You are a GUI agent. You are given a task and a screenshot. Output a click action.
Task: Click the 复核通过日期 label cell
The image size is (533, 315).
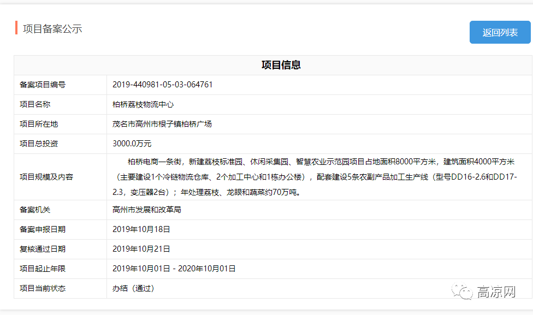(60, 249)
